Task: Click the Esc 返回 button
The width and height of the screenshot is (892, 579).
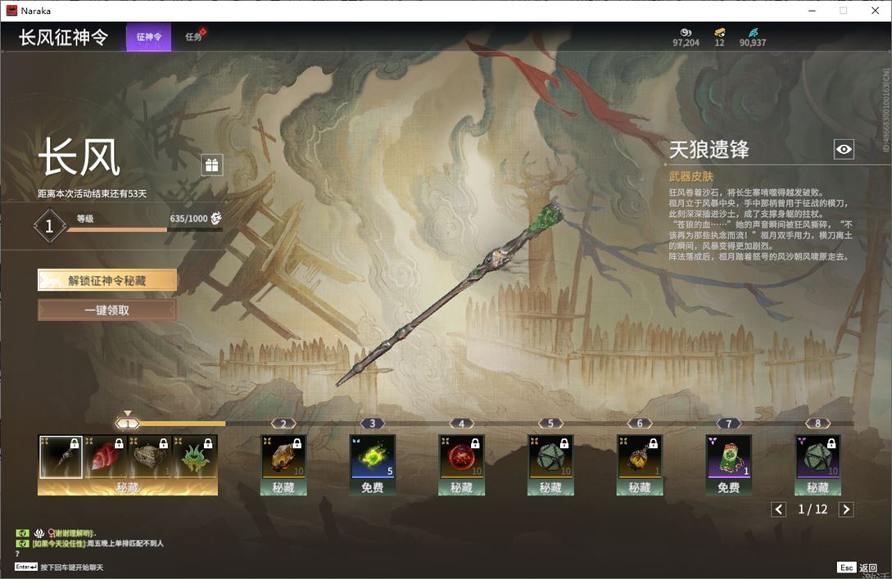Action: [858, 568]
